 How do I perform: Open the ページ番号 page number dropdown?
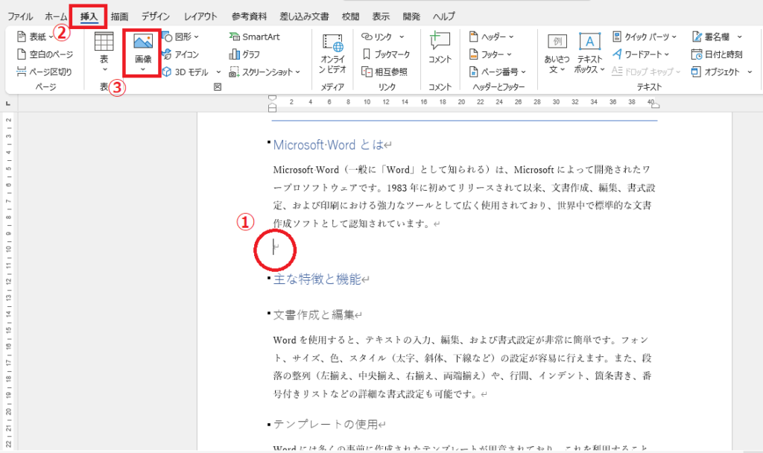[x=498, y=72]
